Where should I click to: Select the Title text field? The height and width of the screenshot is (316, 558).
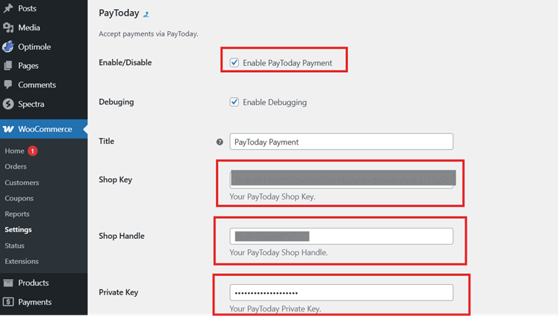click(341, 142)
